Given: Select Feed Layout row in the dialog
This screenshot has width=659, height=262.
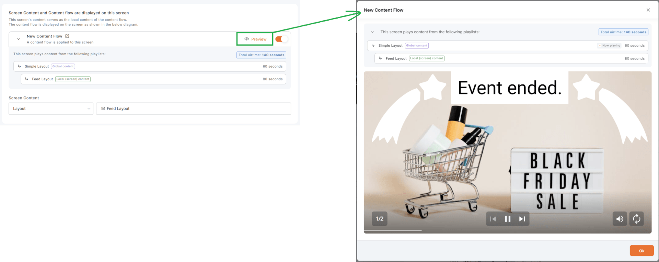Looking at the screenshot, I should pos(511,58).
